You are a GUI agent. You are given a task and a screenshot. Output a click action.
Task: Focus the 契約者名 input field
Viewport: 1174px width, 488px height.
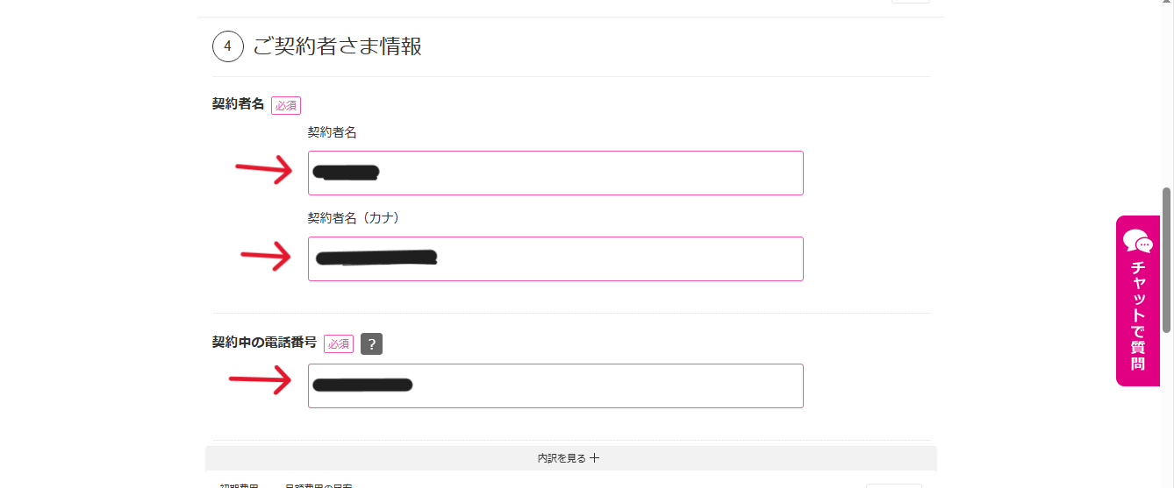pos(555,173)
